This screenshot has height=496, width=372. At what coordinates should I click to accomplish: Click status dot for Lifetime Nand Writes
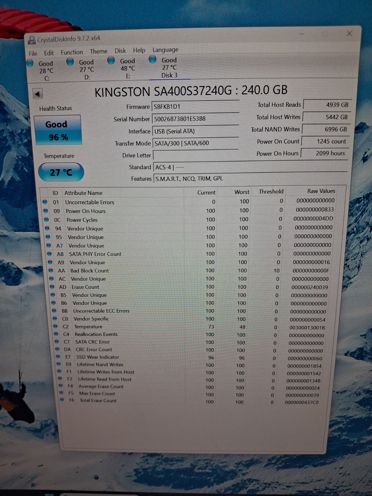(x=59, y=364)
